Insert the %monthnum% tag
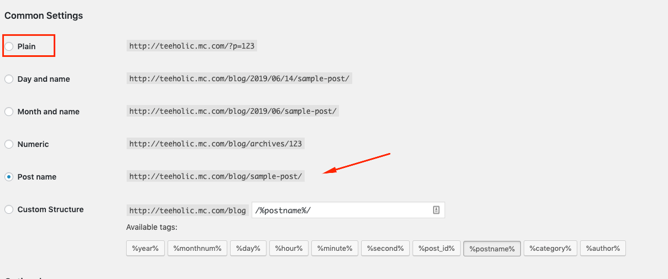This screenshot has width=668, height=279. tap(197, 249)
